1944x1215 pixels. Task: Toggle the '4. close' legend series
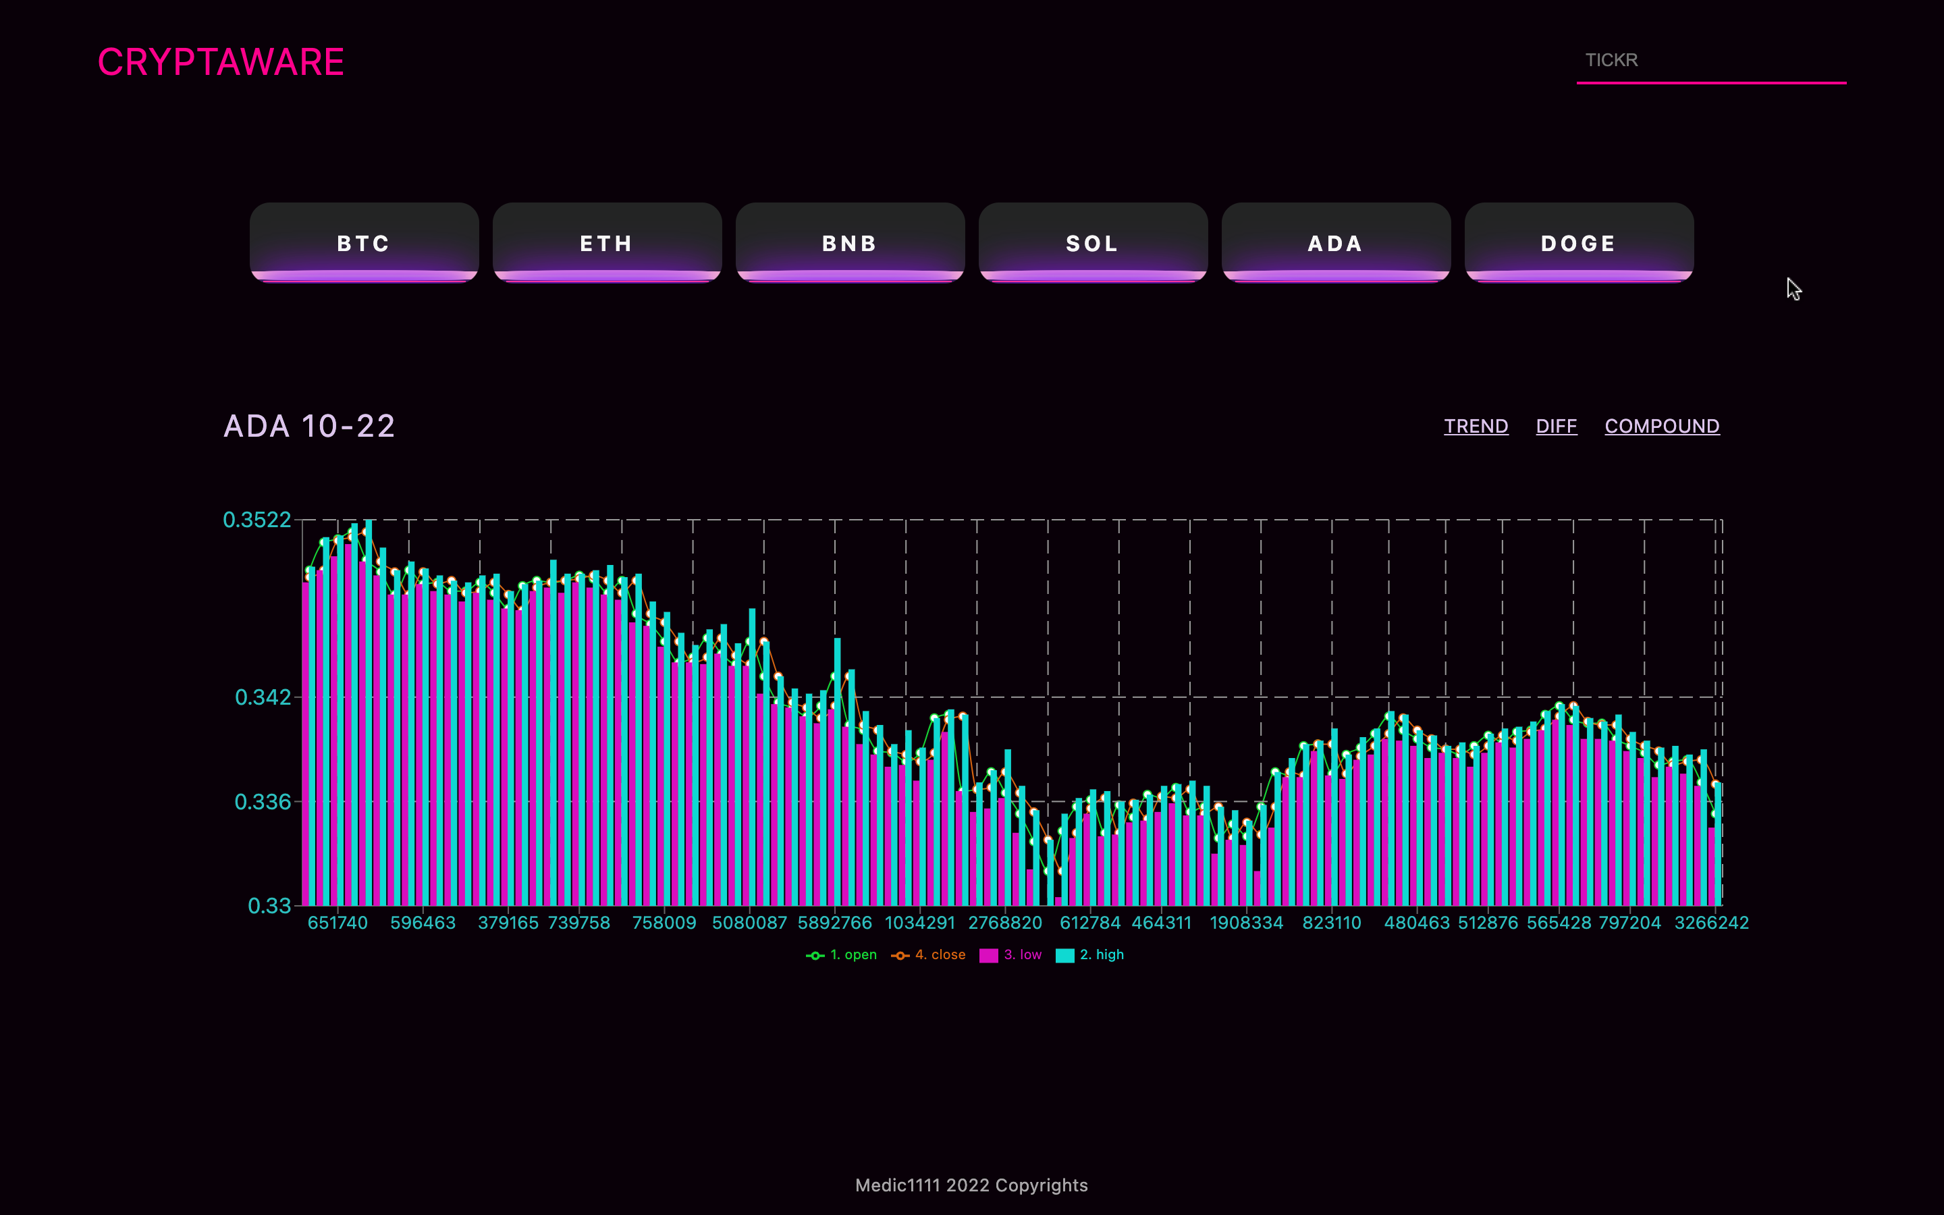940,954
